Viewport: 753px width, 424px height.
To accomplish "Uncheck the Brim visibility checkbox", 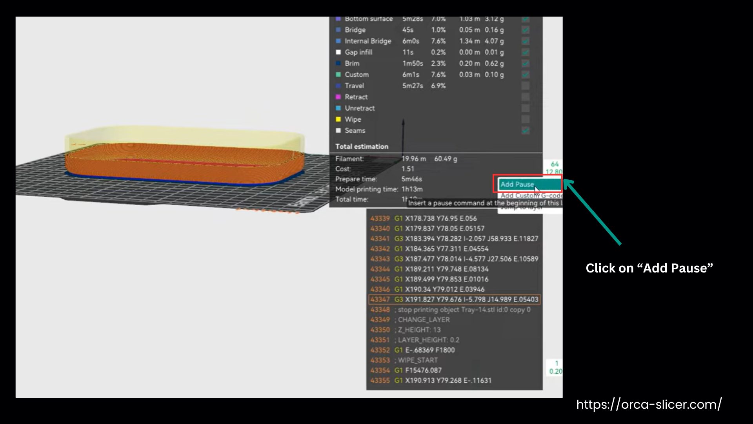I will [x=526, y=63].
